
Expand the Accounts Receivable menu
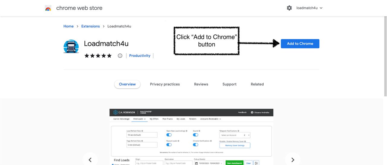coord(210,119)
